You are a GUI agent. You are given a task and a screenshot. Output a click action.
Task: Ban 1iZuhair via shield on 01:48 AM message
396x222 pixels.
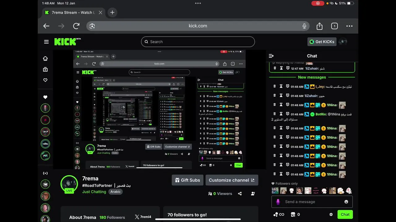(x=288, y=96)
